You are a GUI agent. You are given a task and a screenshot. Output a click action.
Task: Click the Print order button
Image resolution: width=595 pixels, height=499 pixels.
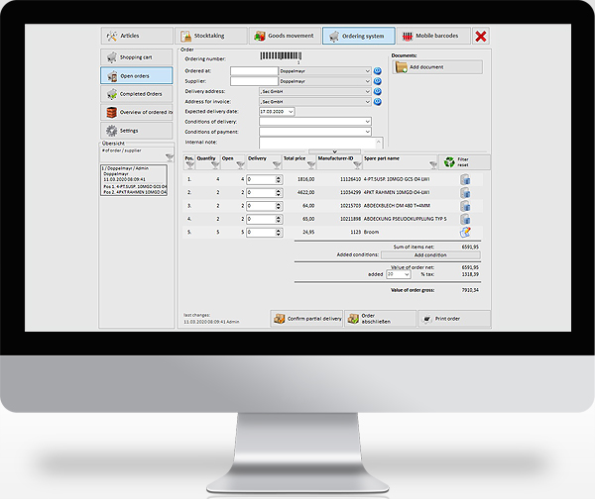447,319
